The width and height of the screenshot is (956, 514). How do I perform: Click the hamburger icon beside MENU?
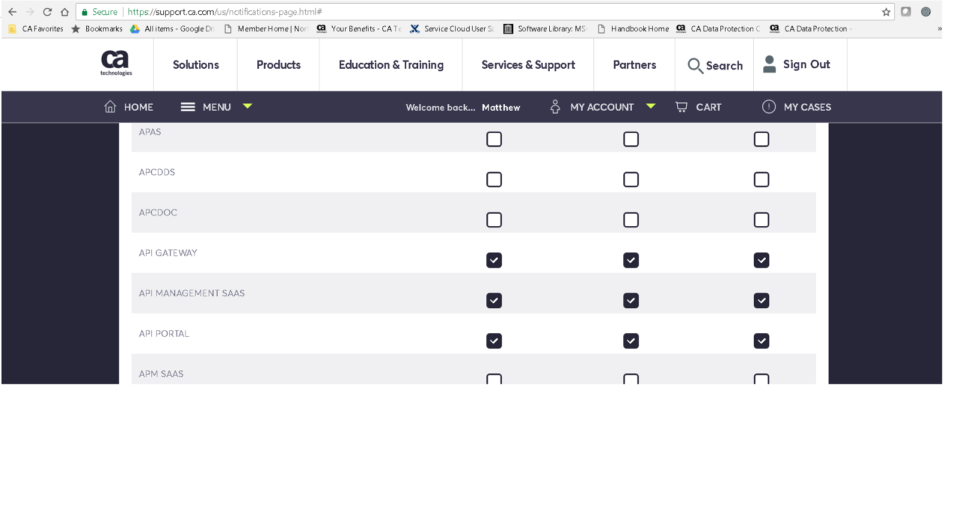(x=188, y=107)
